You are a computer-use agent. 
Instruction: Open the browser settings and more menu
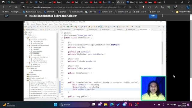181,7
